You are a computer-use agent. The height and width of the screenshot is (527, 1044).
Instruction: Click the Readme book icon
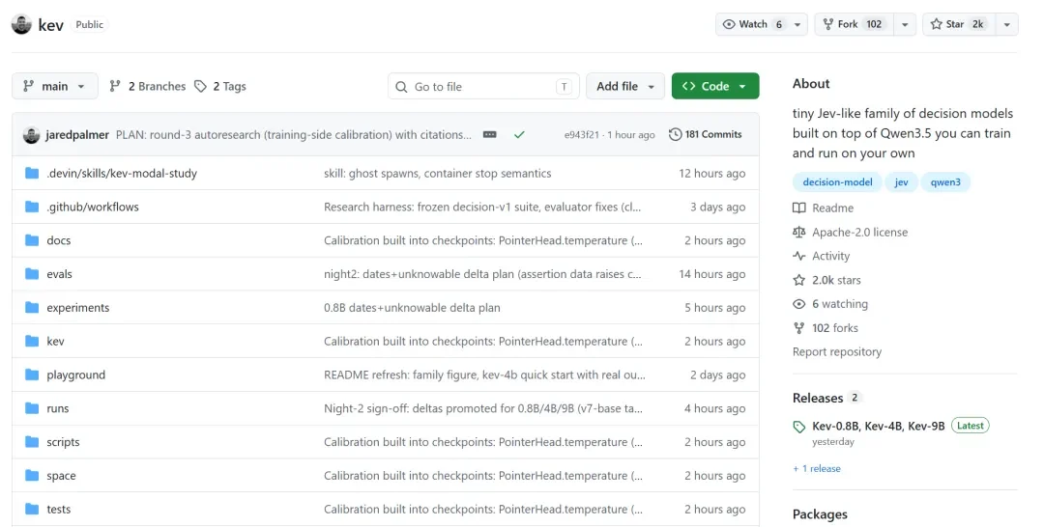pyautogui.click(x=799, y=208)
